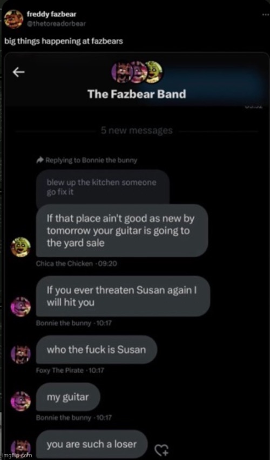Open the group avatars above The Fazbear Band
The width and height of the screenshot is (270, 460).
coord(137,72)
